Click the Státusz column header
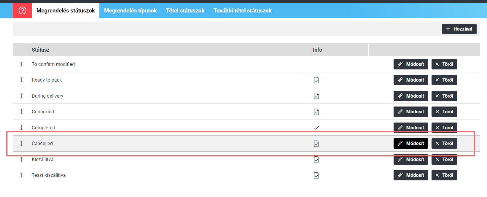The width and height of the screenshot is (487, 197). click(x=41, y=50)
